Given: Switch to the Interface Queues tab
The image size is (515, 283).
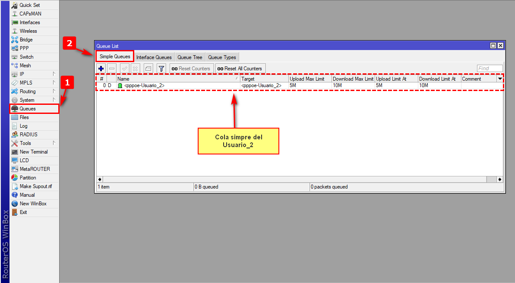Looking at the screenshot, I should coord(154,57).
